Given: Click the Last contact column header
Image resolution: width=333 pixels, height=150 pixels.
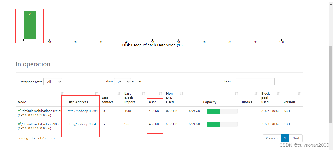Looking at the screenshot, I should [x=107, y=100].
